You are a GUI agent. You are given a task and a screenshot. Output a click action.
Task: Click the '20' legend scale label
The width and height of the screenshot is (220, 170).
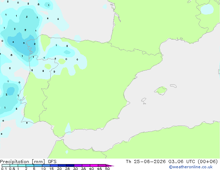pyautogui.click(x=59, y=169)
